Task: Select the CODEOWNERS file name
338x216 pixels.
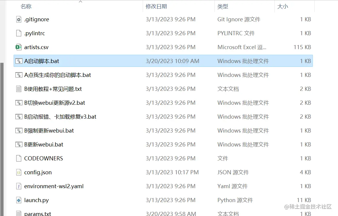Action: click(x=43, y=158)
